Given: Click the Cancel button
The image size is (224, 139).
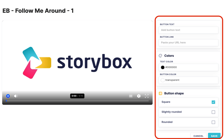Looking at the screenshot, I should 198,136.
